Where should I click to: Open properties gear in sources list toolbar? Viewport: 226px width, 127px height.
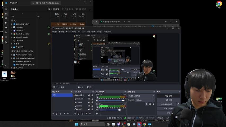[82, 114]
